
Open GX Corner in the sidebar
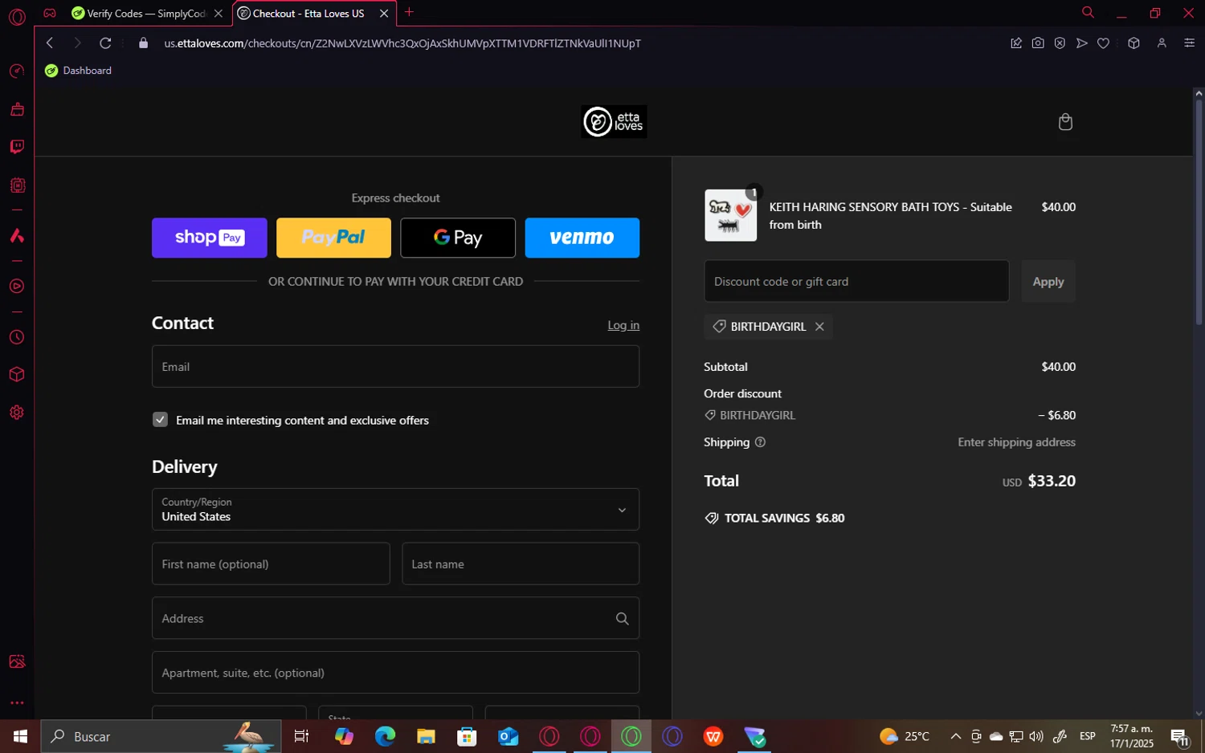tap(50, 13)
